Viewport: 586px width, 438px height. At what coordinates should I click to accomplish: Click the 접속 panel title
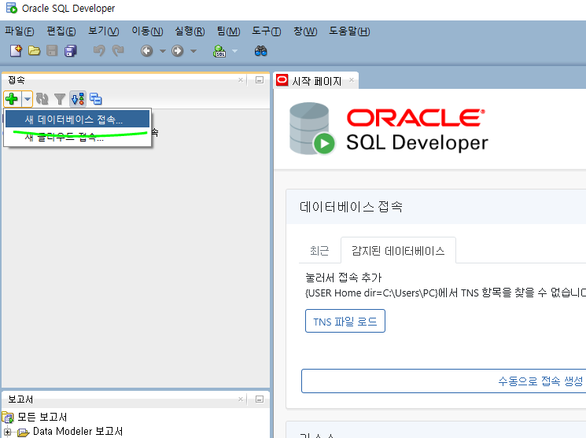pos(17,80)
